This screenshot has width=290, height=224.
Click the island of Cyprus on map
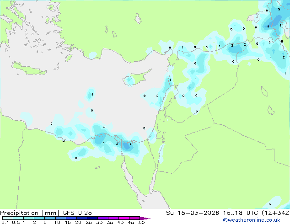coord(137,78)
